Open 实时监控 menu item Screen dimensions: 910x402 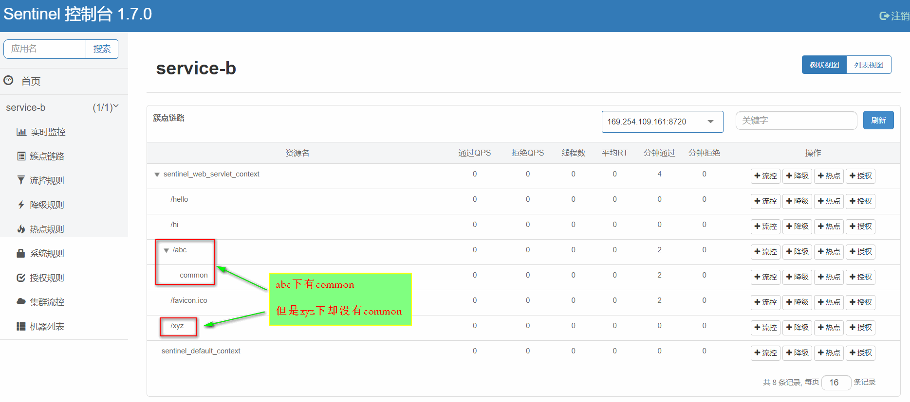pos(48,132)
